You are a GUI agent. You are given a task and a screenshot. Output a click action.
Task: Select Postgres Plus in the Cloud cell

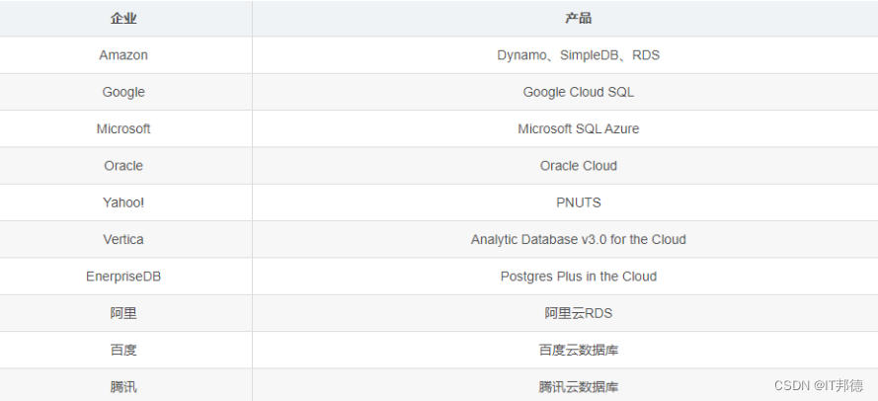point(578,277)
